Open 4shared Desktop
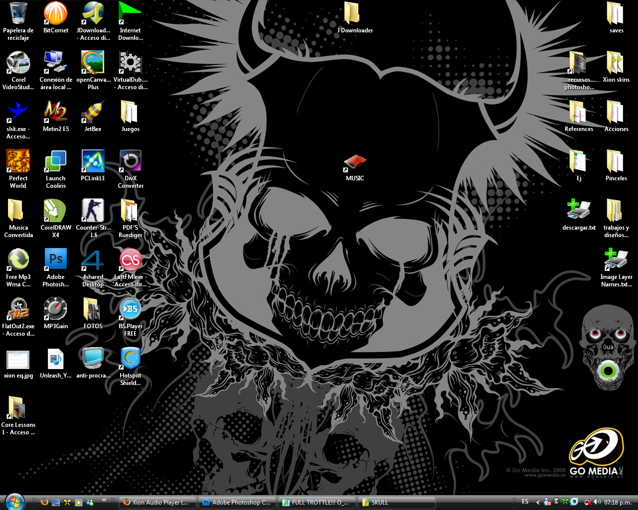The height and width of the screenshot is (510, 638). click(93, 260)
